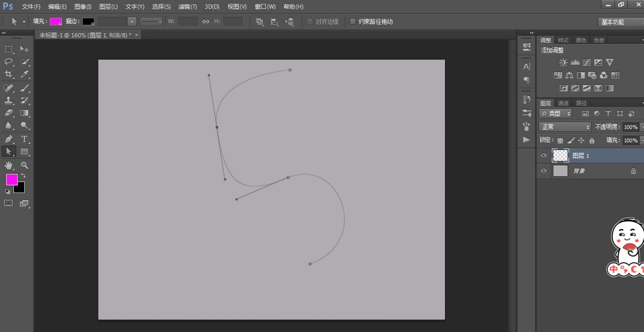Change screen mode from toolbox
Viewport: 644px width, 332px height.
pos(24,203)
